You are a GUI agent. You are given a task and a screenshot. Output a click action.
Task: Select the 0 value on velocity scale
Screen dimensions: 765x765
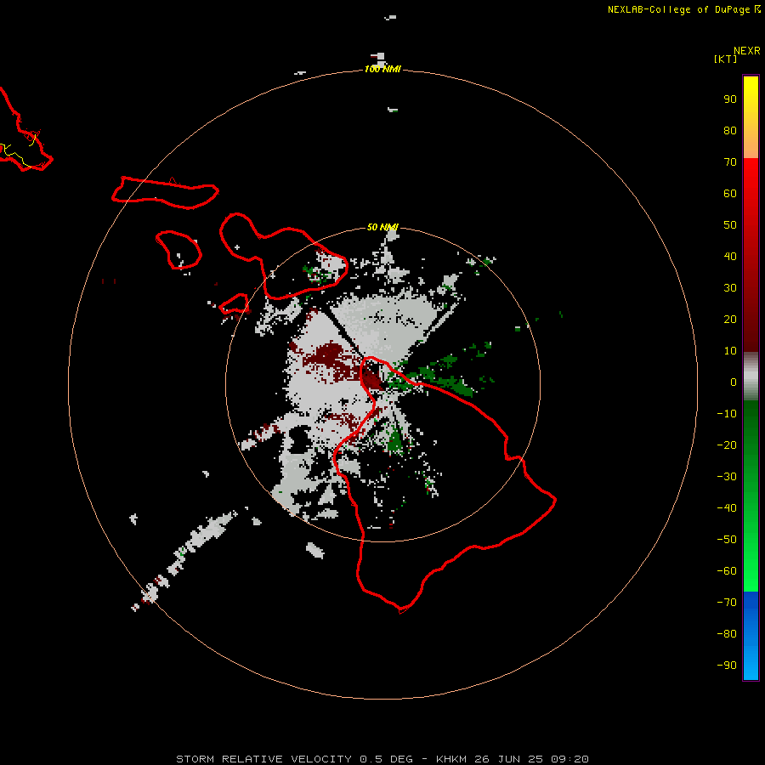[734, 382]
